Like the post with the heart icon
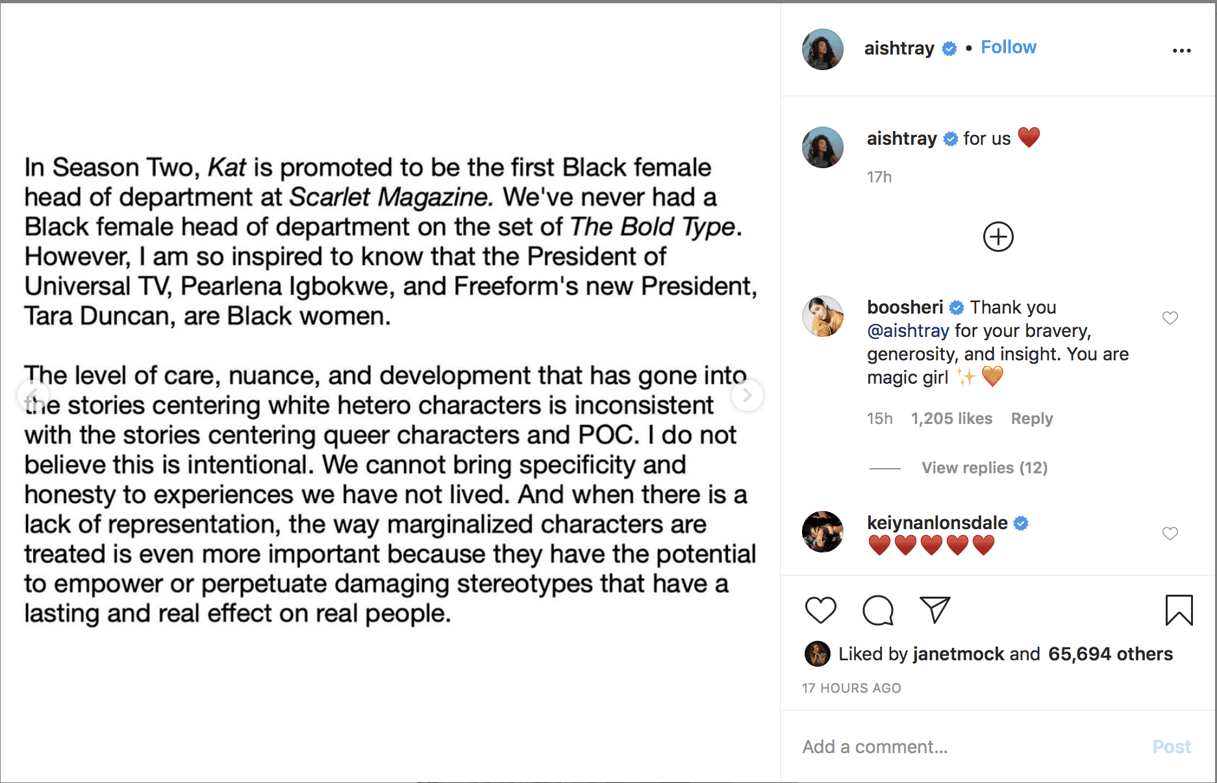Screen dimensions: 1217x783 pyautogui.click(x=820, y=610)
